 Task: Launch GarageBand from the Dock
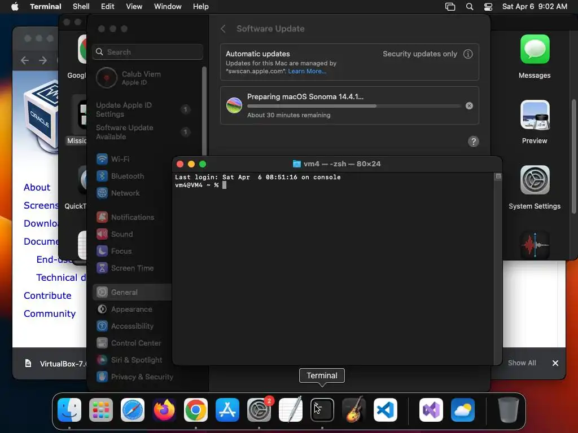tap(354, 410)
